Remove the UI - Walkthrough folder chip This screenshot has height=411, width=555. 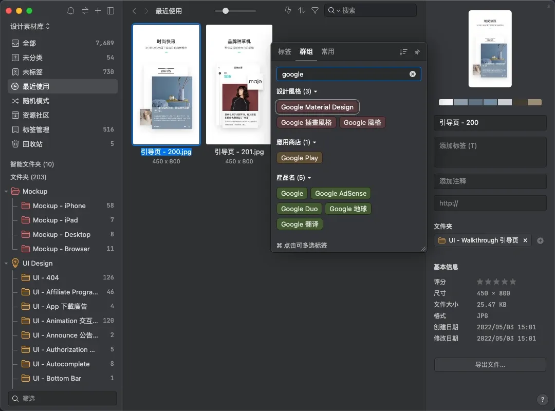[x=525, y=240]
